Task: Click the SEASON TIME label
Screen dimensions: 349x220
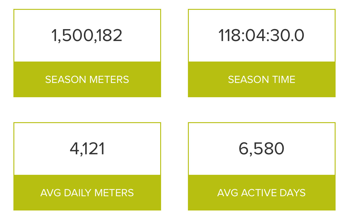Action: coord(262,80)
